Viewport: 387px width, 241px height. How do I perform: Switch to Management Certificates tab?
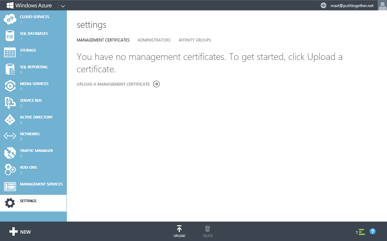[x=103, y=40]
